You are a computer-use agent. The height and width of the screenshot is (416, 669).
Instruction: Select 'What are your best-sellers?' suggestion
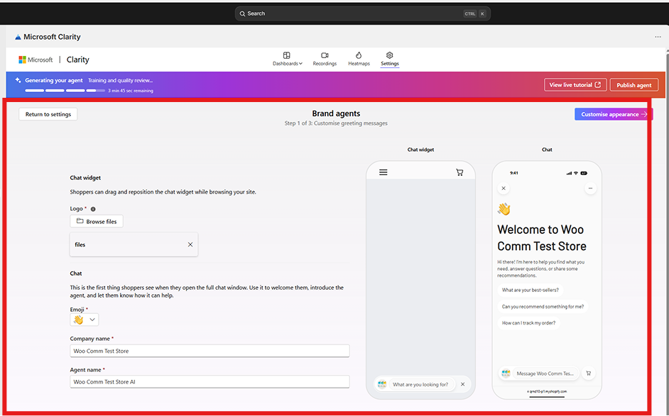click(531, 290)
